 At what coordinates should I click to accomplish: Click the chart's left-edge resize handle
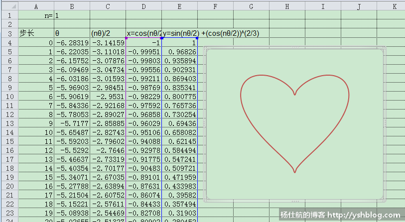coord(205,123)
